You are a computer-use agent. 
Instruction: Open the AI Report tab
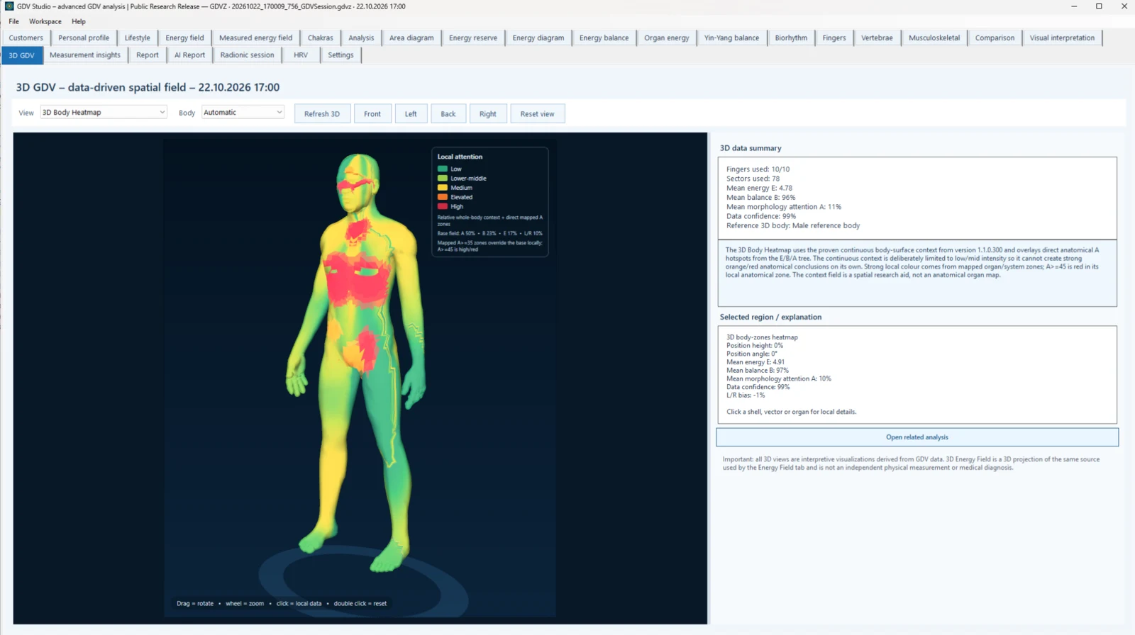(189, 55)
